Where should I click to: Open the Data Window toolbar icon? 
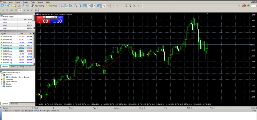19,6
